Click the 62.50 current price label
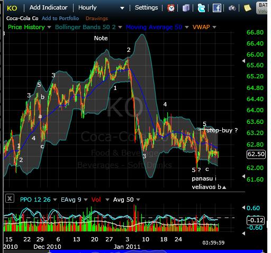271x253 pixels. pyautogui.click(x=256, y=154)
